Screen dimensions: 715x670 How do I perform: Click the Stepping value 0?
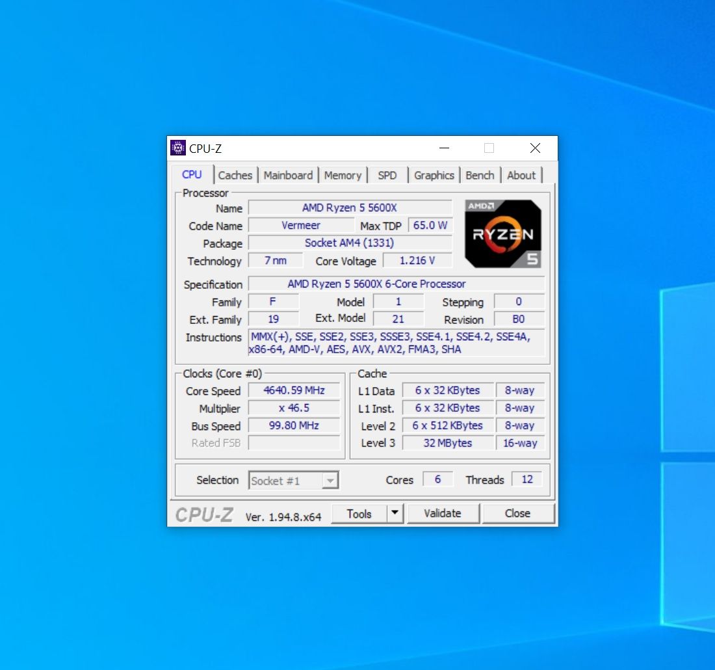tap(519, 302)
